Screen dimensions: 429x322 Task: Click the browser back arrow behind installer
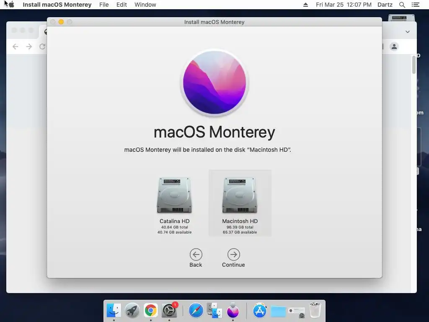click(x=16, y=47)
